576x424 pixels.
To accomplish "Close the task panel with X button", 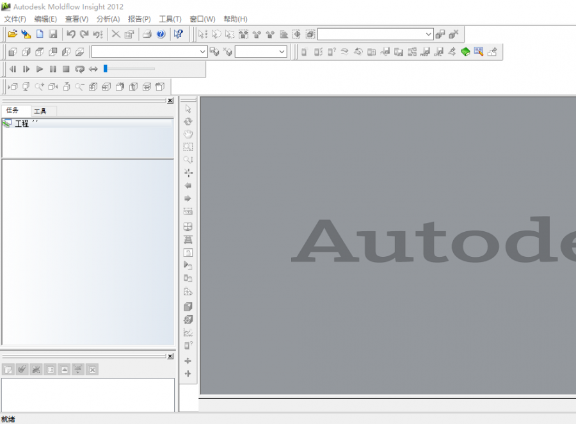I will click(170, 101).
